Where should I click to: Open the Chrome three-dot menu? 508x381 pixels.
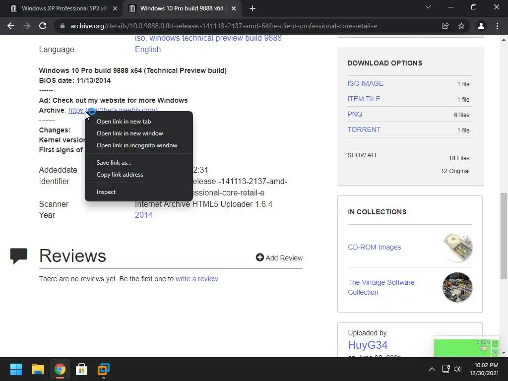coord(497,26)
